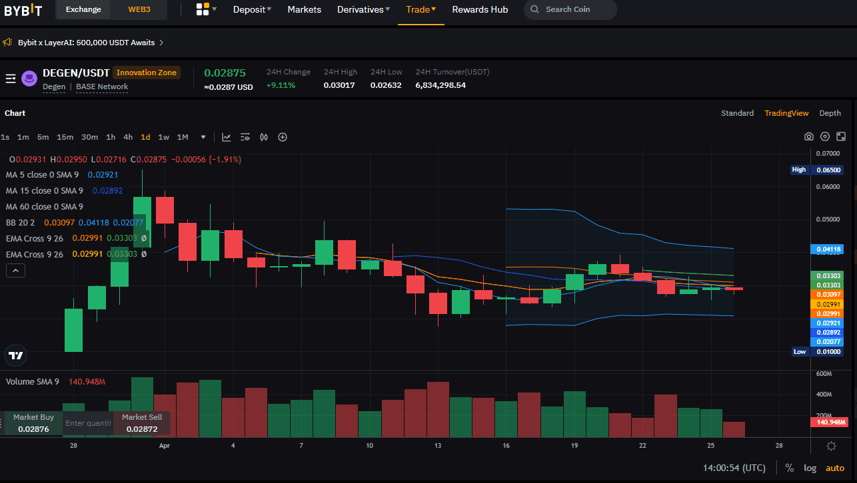Image resolution: width=857 pixels, height=483 pixels.
Task: Enter fullscreen chart mode
Action: point(840,137)
